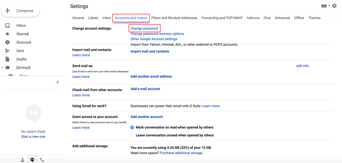This screenshot has height=163, width=342.
Task: Open the Inbox label text in the sidebar
Action: (x=21, y=26)
